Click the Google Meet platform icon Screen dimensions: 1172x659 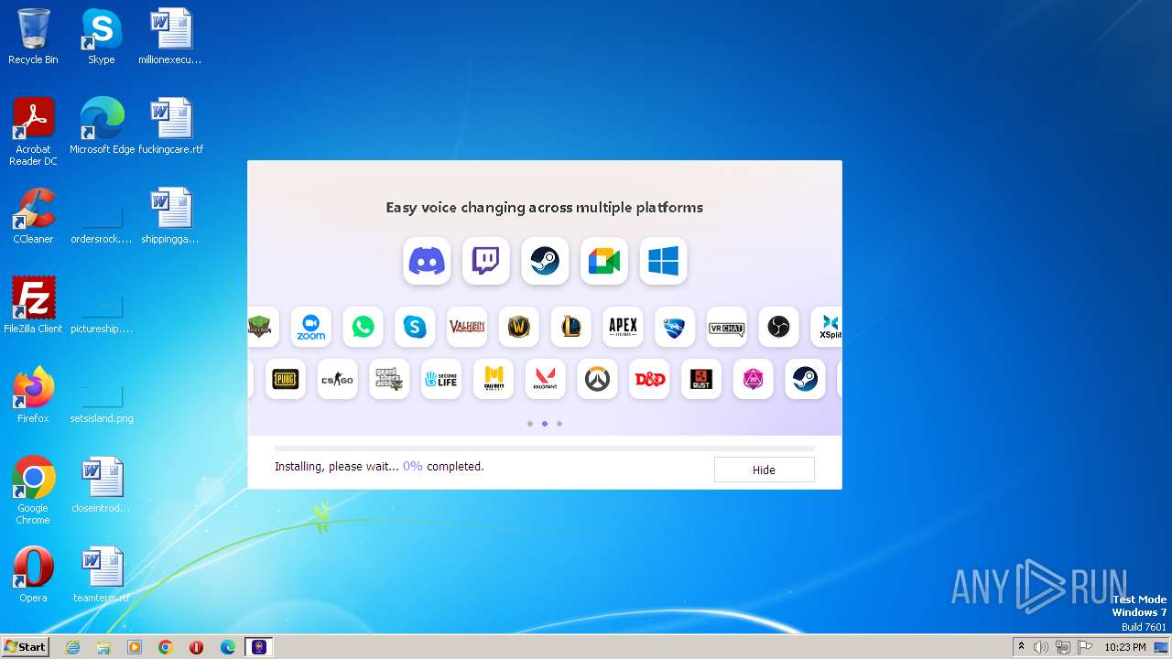click(x=604, y=261)
